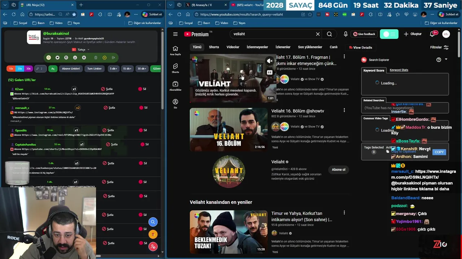Select the Tümü filter chip
Screen dimensions: 462x259
pos(197,47)
